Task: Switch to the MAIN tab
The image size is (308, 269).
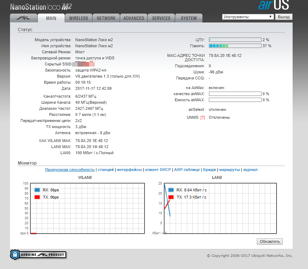Action: (51, 18)
